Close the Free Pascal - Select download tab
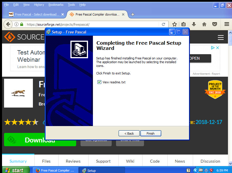 tap(63, 14)
